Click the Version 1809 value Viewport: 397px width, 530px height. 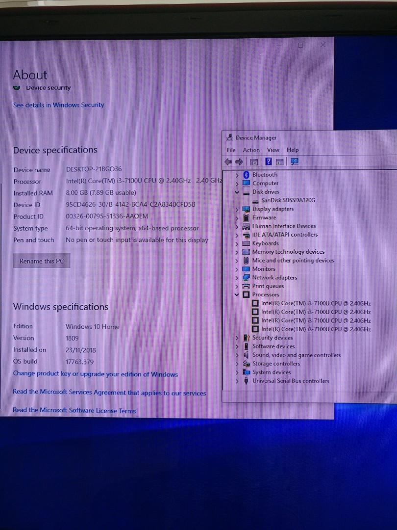coord(72,338)
